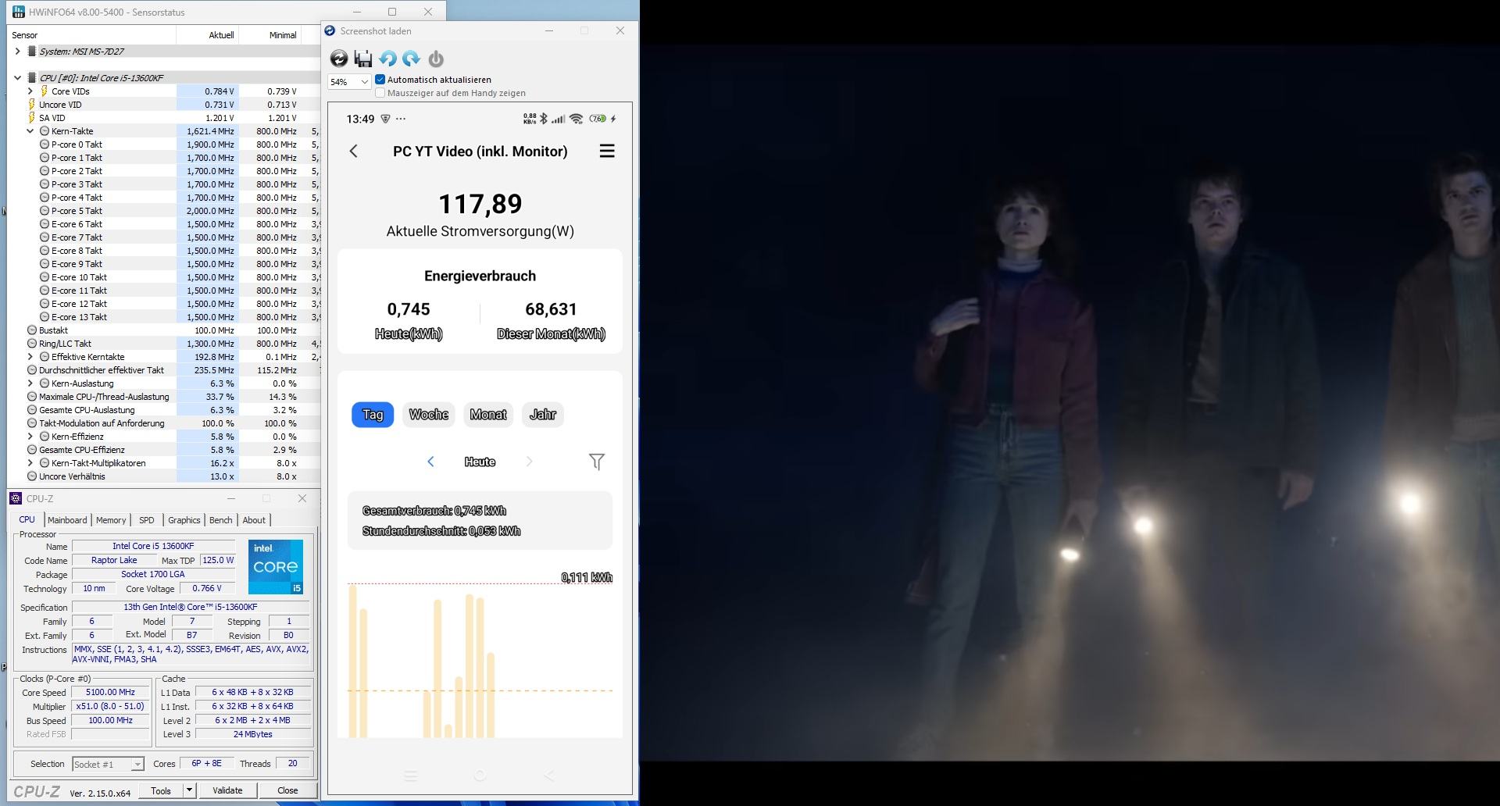1500x806 pixels.
Task: Expand the System: MSI MS-7D27 node
Action: pos(18,52)
